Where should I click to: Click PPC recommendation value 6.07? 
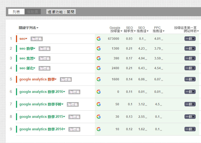point(158,79)
